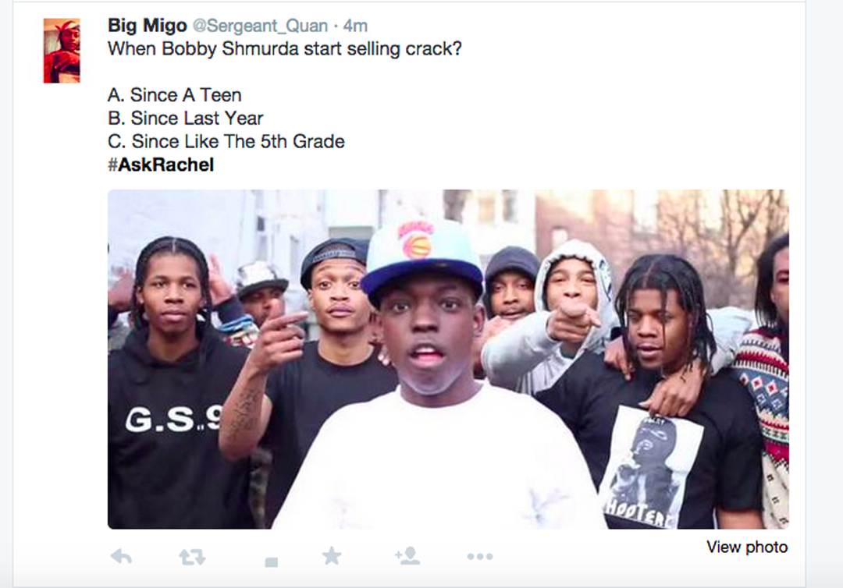Open the #AskRachel hashtag
Image resolution: width=843 pixels, height=588 pixels.
(161, 165)
